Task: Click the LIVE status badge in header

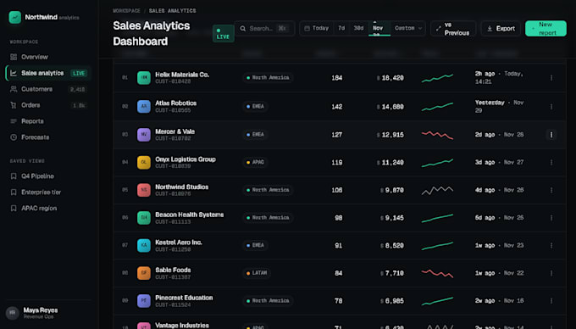Action: [x=224, y=33]
